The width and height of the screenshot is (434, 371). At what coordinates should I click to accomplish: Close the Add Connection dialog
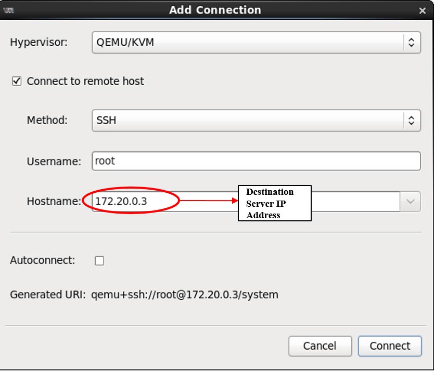tap(423, 10)
